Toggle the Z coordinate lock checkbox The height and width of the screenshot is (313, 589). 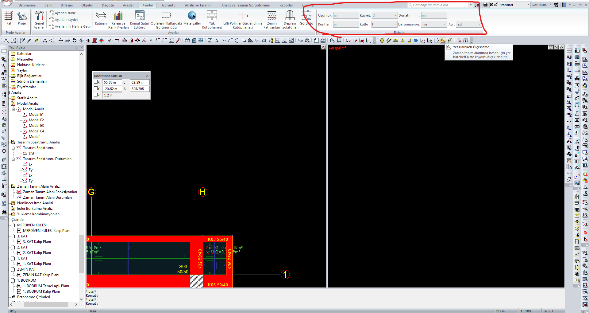96,95
